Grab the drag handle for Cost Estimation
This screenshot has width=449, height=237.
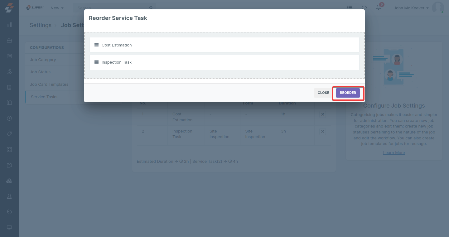tap(96, 45)
